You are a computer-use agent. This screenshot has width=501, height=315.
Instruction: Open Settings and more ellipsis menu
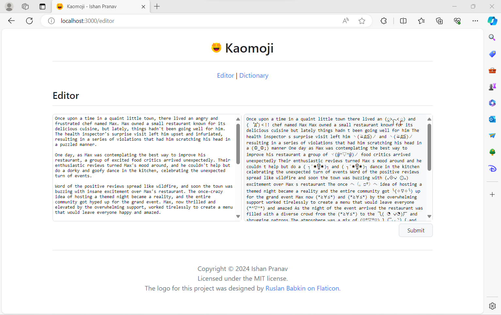coord(475,21)
